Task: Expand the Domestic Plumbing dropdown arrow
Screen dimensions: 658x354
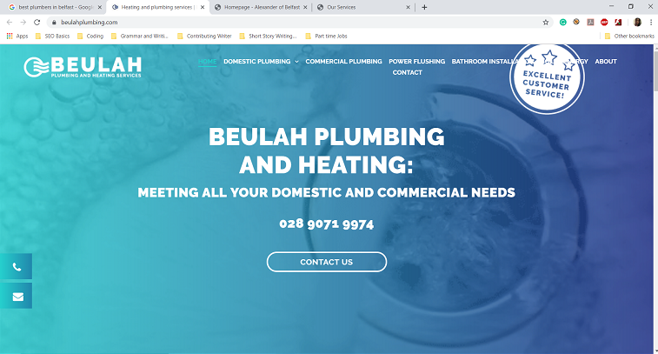Action: coord(296,62)
